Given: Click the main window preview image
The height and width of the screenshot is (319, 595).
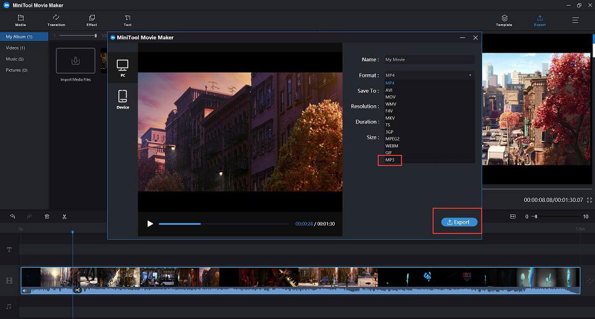Looking at the screenshot, I should (537, 109).
